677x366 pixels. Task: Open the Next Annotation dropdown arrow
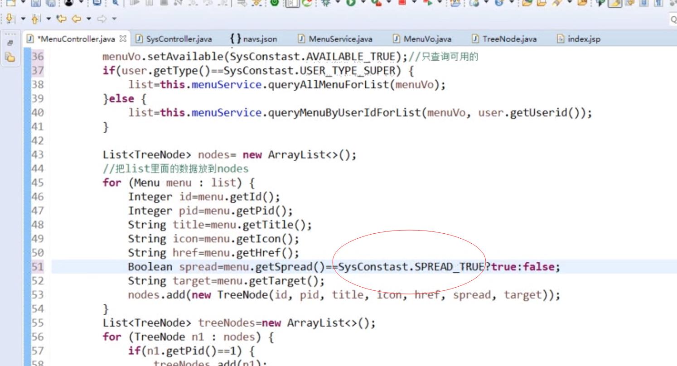pos(24,19)
